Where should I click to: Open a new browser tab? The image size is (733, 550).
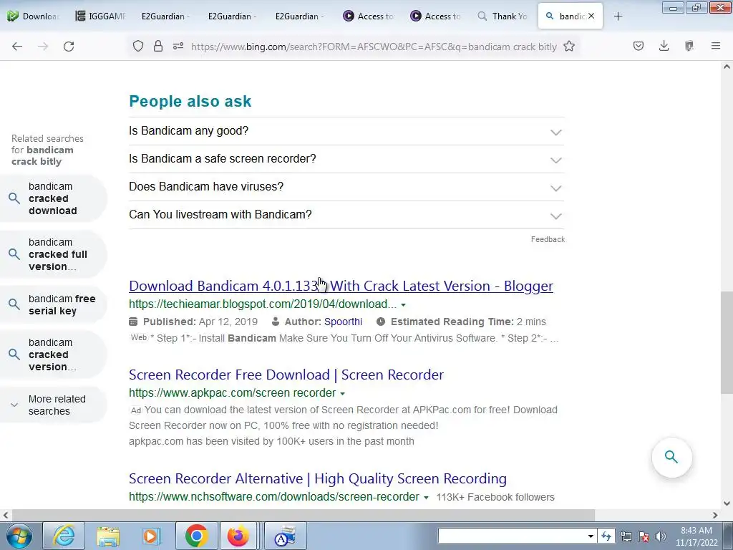click(x=618, y=16)
